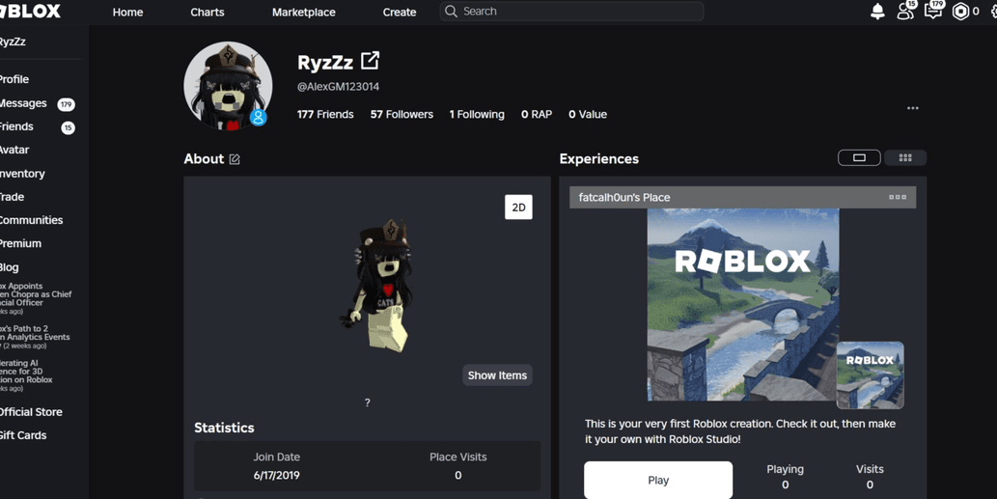Click the search magnifier icon
Viewport: 997px width, 499px height.
pos(451,12)
